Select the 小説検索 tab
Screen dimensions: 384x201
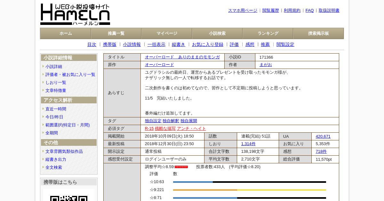tap(217, 33)
